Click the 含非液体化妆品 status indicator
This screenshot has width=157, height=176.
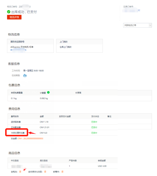(x=45, y=172)
